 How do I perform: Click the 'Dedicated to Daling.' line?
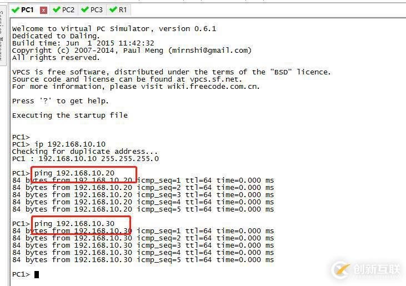point(56,36)
